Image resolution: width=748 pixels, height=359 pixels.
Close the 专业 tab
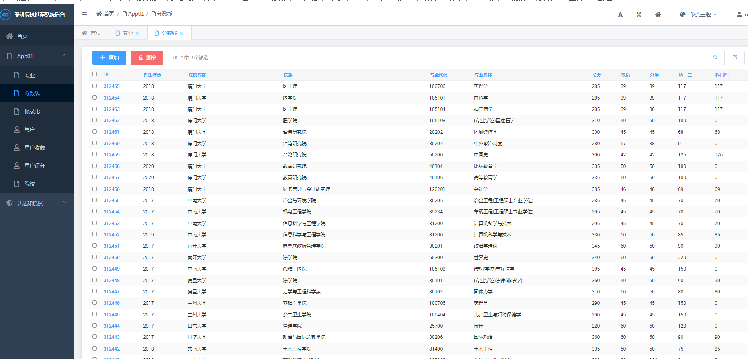137,33
